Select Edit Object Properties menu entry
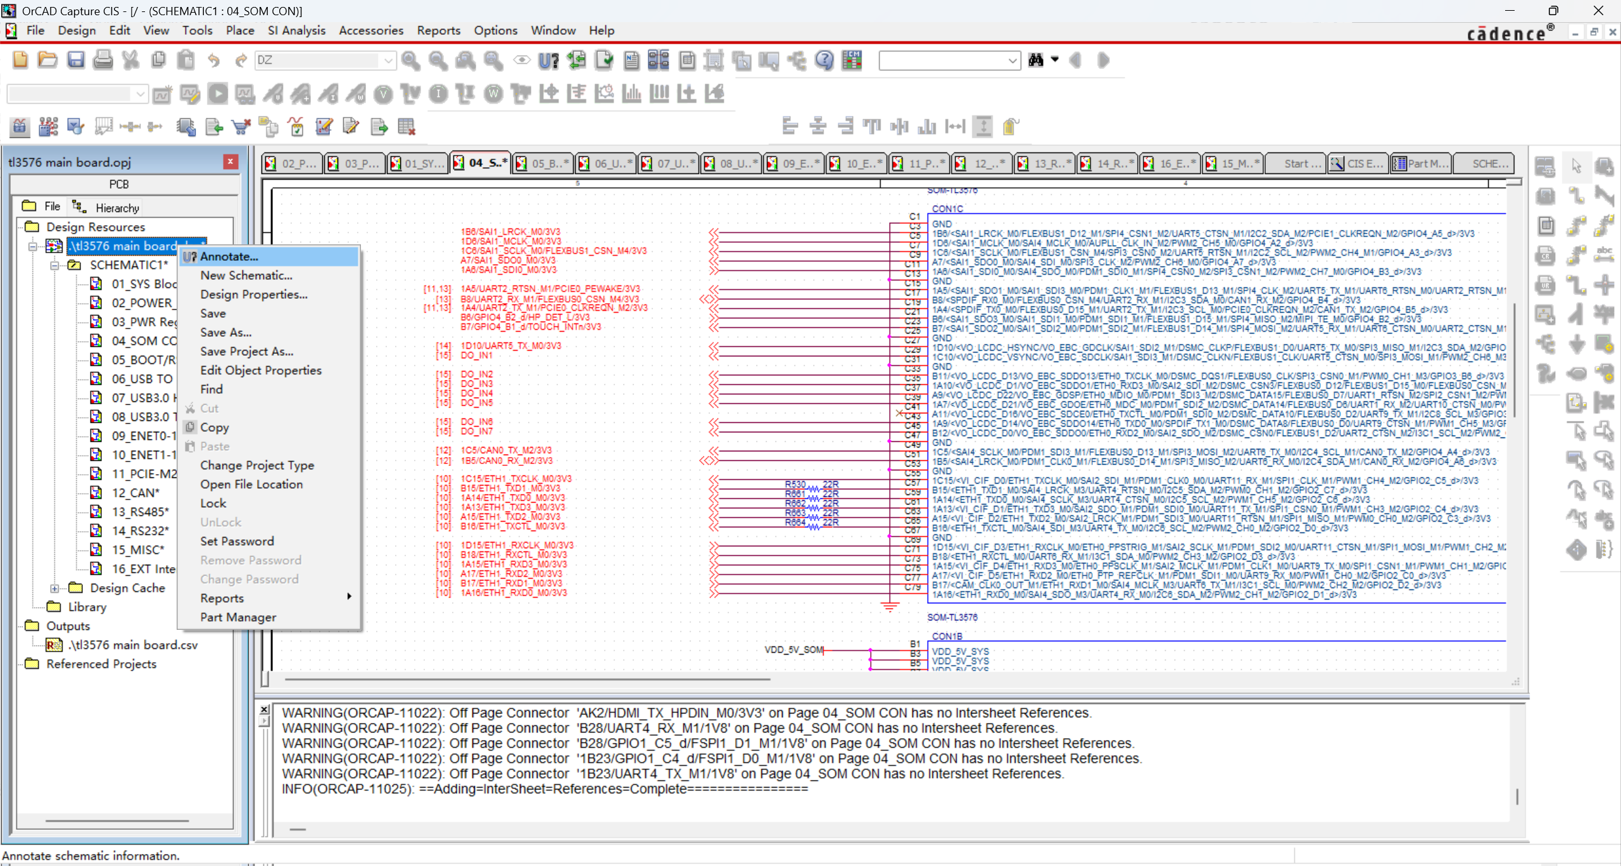This screenshot has height=866, width=1621. click(x=268, y=370)
